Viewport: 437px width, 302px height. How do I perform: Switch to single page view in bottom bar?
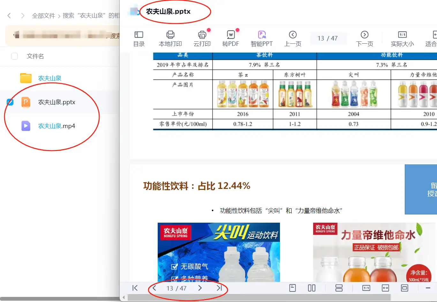(292, 288)
